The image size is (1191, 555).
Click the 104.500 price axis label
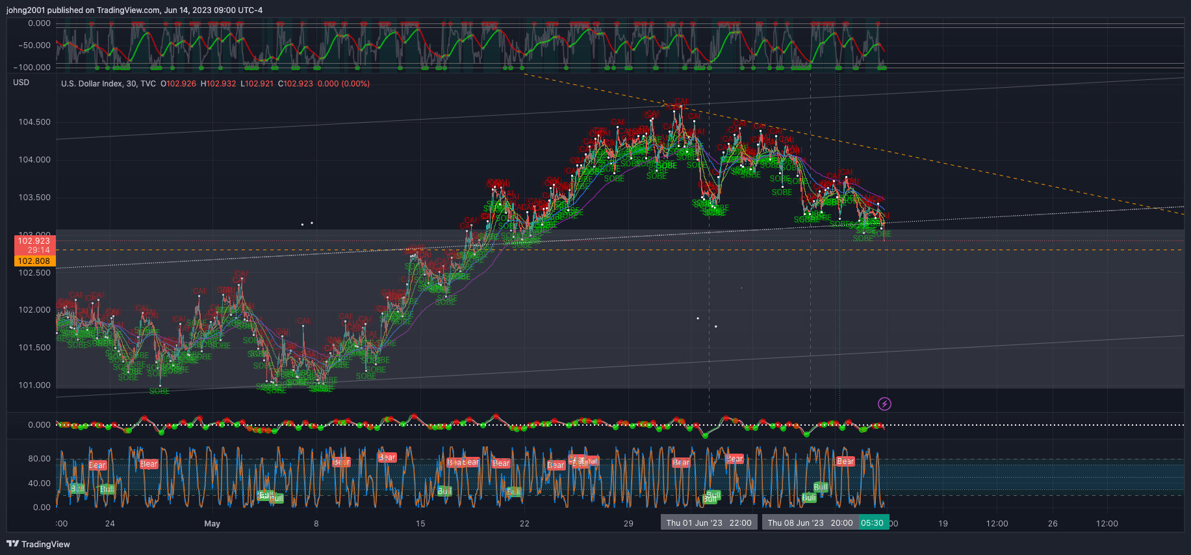pos(34,122)
